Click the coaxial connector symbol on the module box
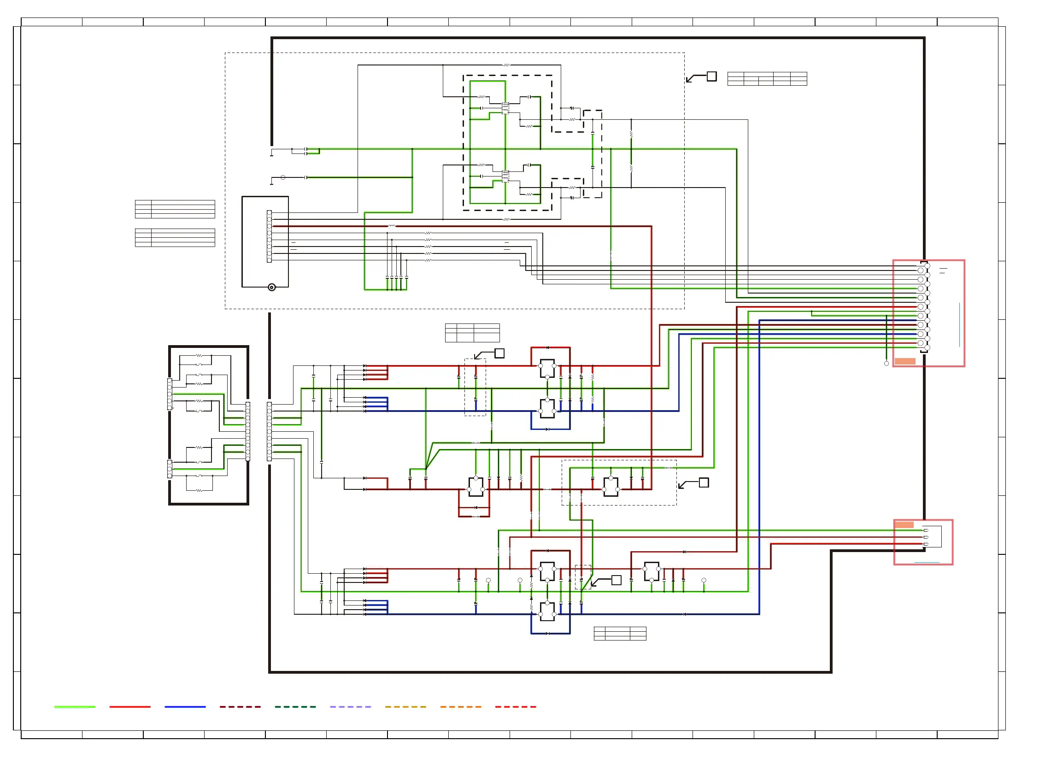Viewport: 1045px width, 776px height. tap(271, 287)
